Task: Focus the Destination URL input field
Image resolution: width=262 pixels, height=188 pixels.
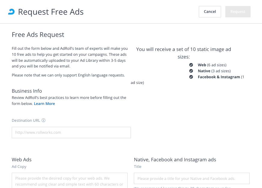Action: [x=71, y=133]
